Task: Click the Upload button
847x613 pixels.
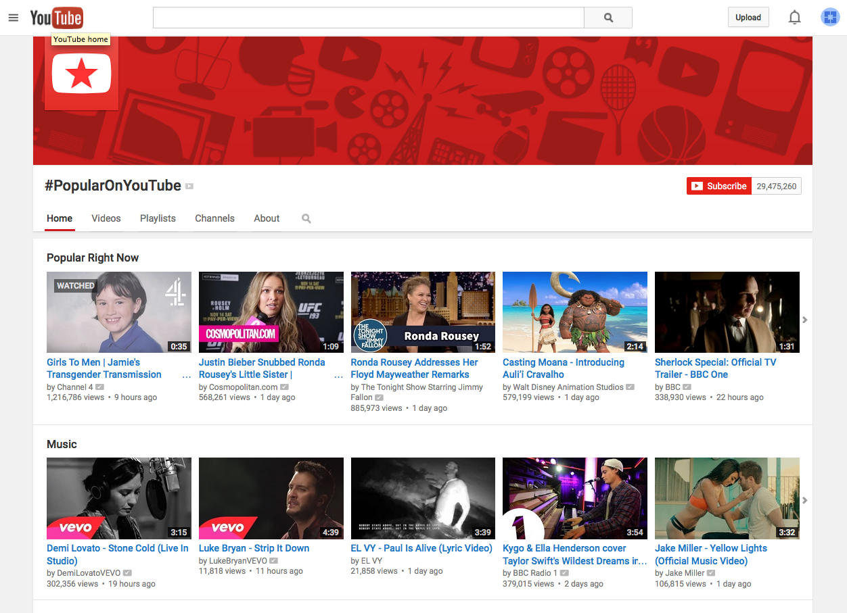Action: pyautogui.click(x=748, y=18)
